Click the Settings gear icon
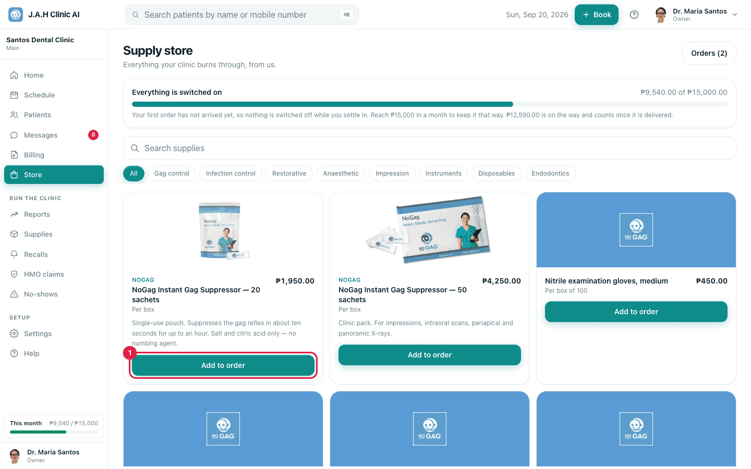751x469 pixels. coord(14,334)
